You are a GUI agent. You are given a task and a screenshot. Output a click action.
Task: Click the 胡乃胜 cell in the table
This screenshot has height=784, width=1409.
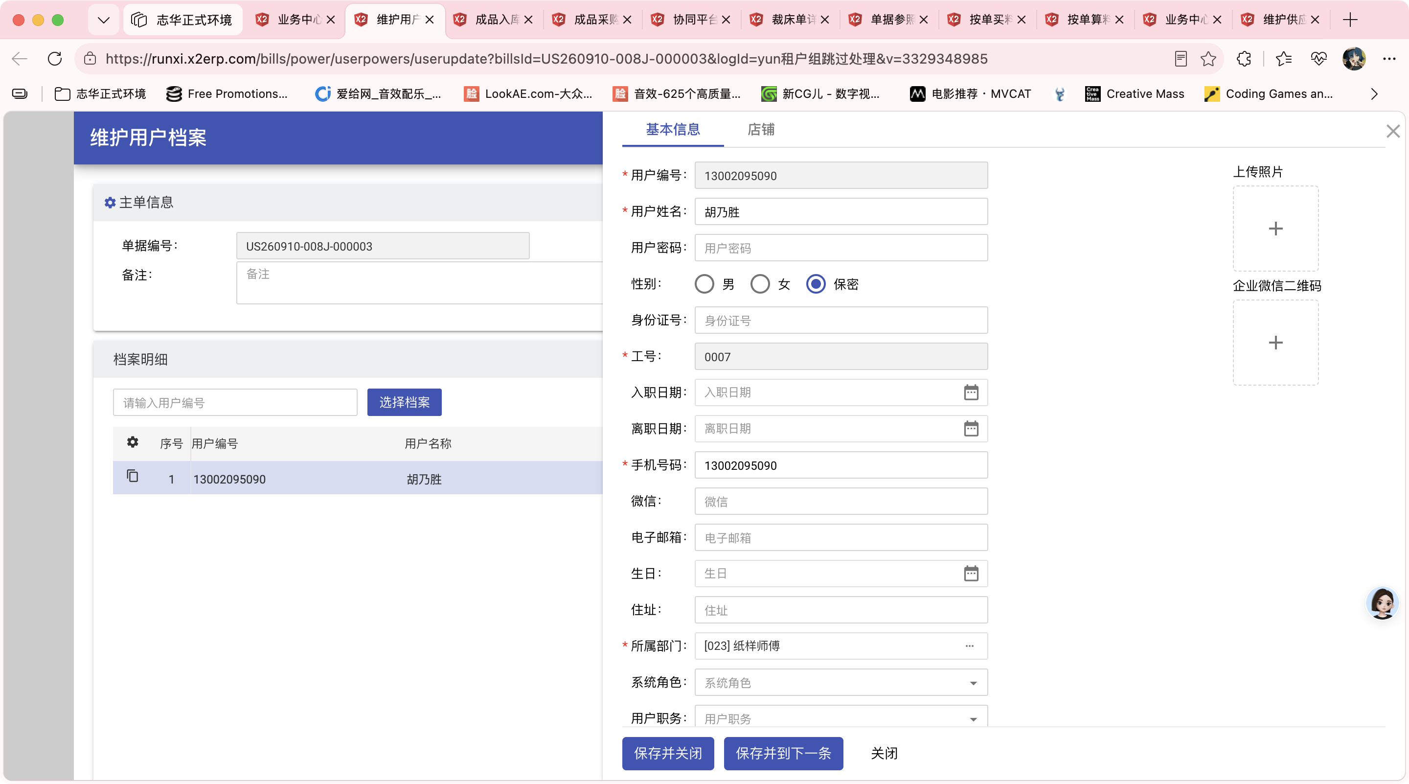pos(423,479)
